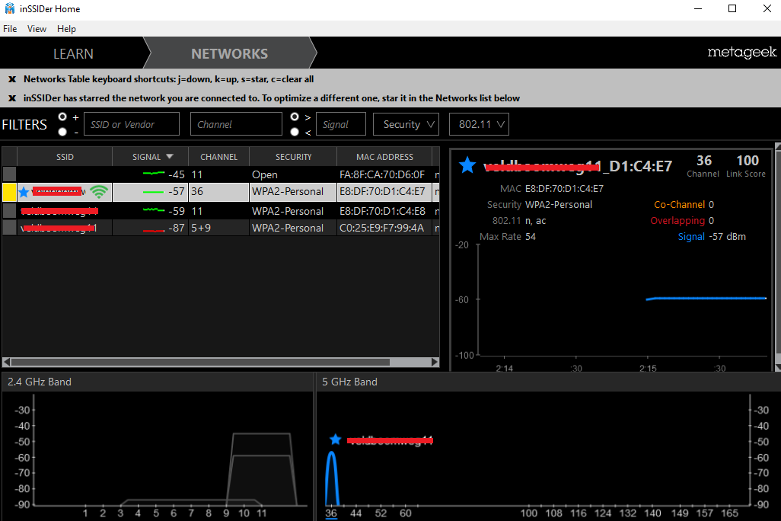Click the Overlapping label in details
Viewport: 781px width, 521px height.
coord(677,220)
